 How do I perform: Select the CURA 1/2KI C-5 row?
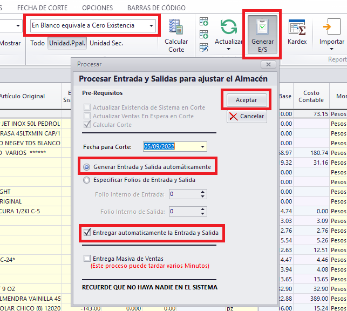coord(30,211)
